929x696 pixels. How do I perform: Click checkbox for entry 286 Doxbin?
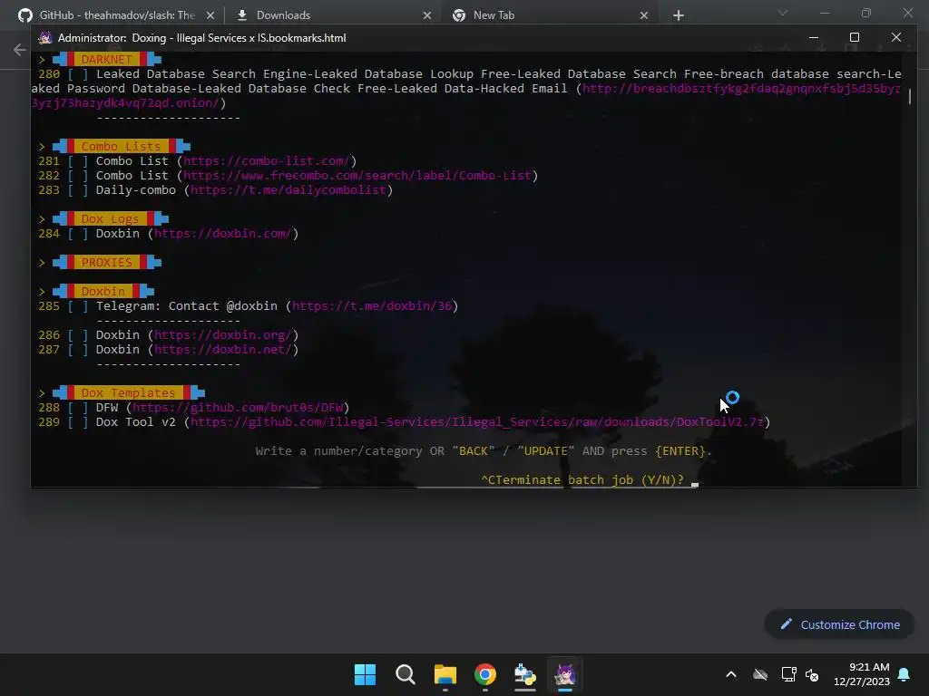(x=78, y=335)
